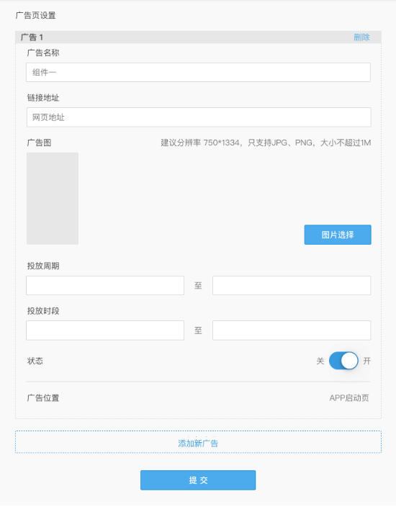Click 添加新广告 to add an ad

[x=198, y=442]
